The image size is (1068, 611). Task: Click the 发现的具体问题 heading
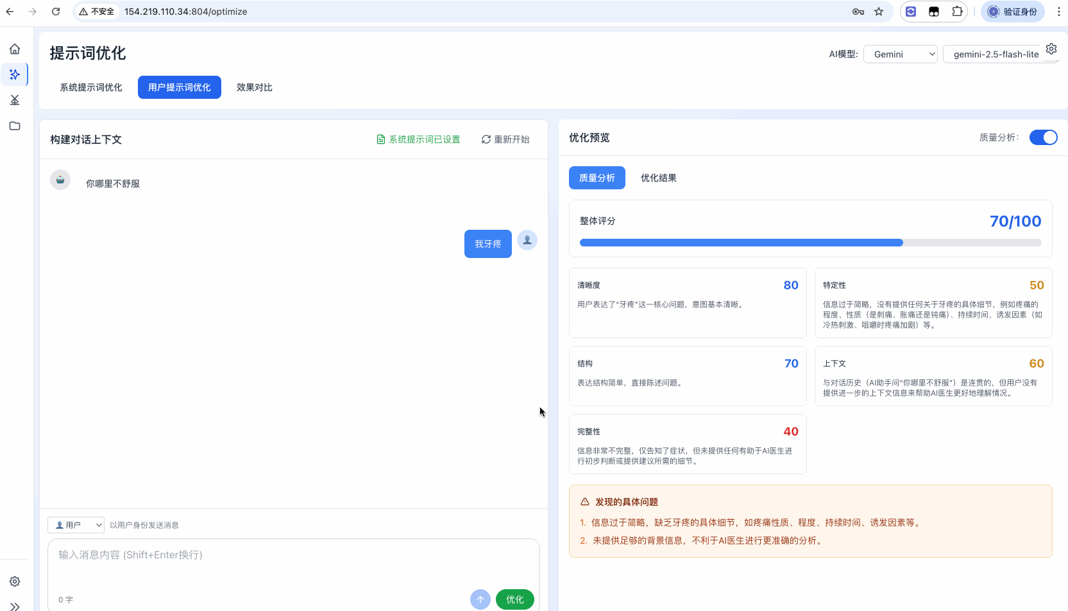point(627,502)
